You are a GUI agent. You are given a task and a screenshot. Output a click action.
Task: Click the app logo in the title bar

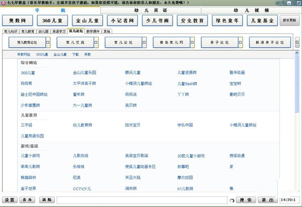click(4, 3)
